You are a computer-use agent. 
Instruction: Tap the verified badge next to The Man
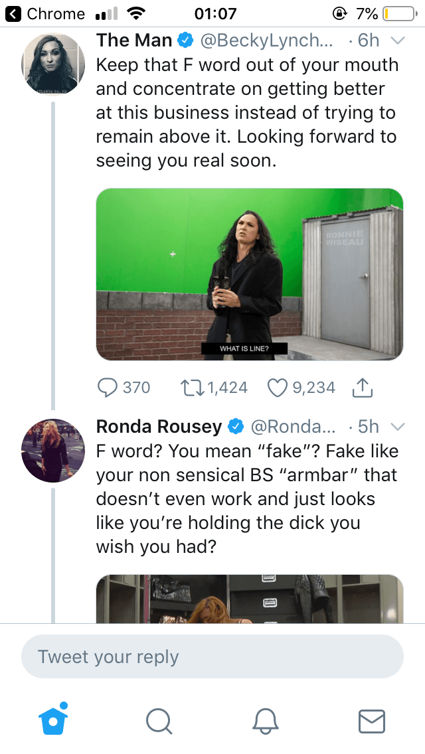[x=185, y=40]
